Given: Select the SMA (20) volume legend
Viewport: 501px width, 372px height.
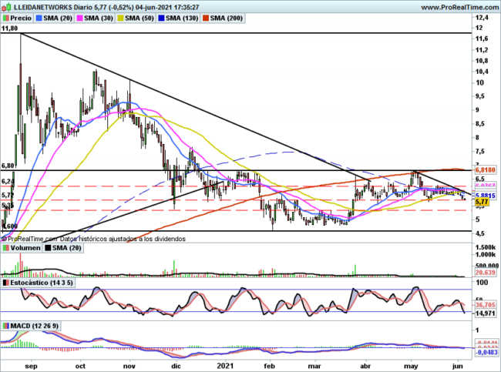Looking at the screenshot, I should pyautogui.click(x=67, y=248).
